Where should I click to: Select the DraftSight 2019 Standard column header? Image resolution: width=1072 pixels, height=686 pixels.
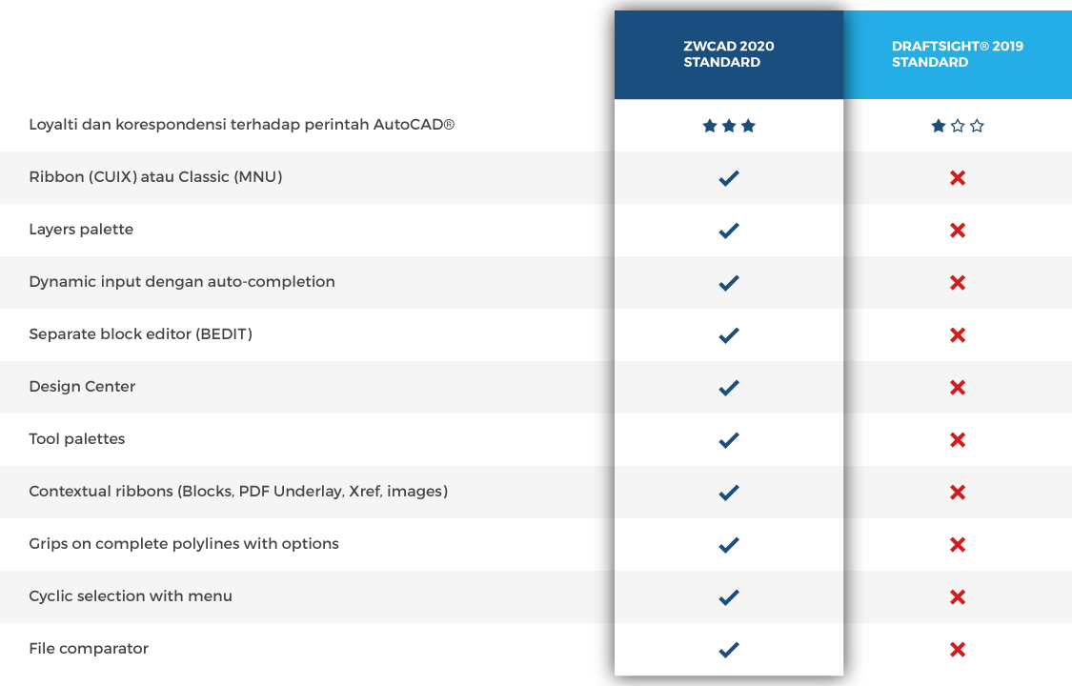957,54
